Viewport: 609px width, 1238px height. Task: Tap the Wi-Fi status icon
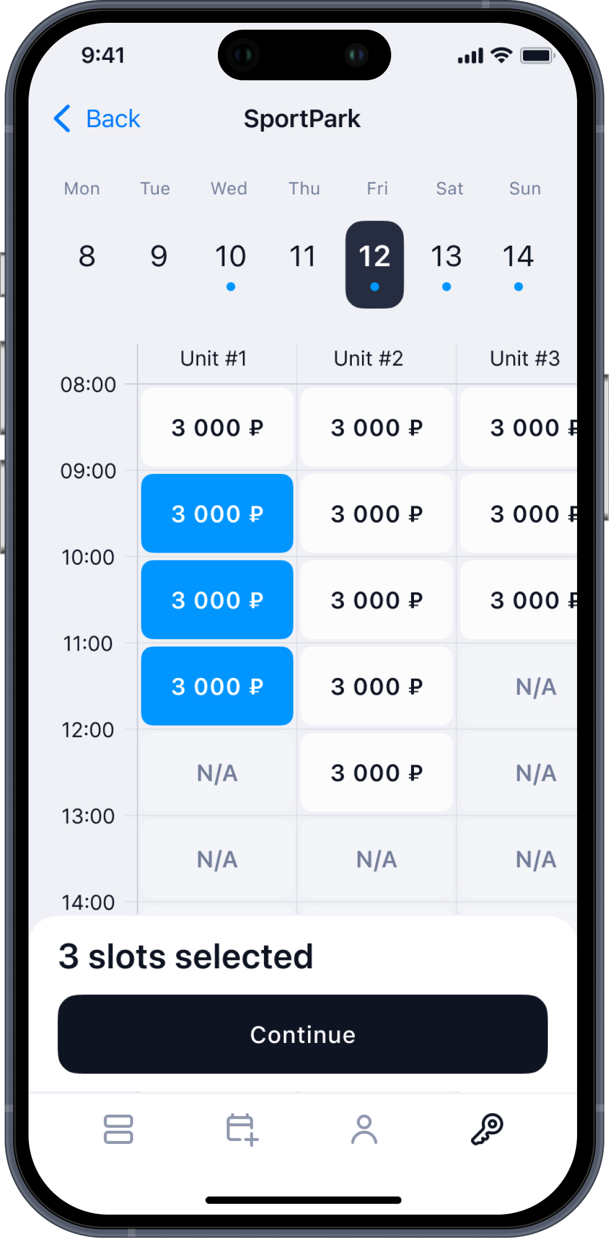click(502, 55)
